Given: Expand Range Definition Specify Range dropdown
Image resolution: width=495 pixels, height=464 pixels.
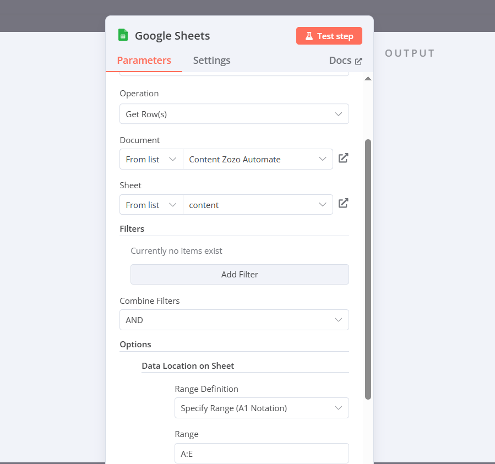Looking at the screenshot, I should (262, 408).
